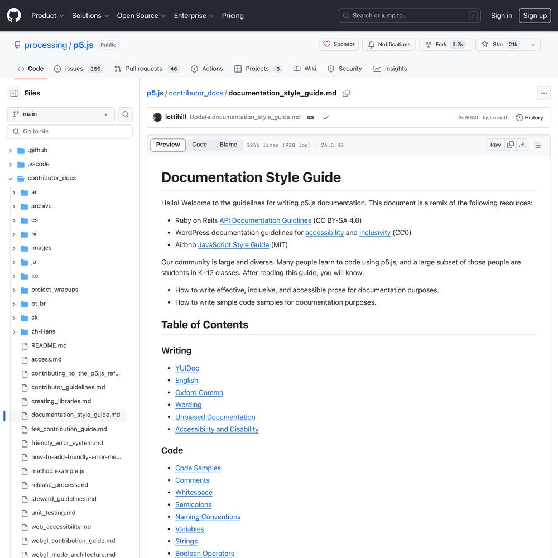This screenshot has height=558, width=558.
Task: Open the Projects tab
Action: (x=259, y=69)
